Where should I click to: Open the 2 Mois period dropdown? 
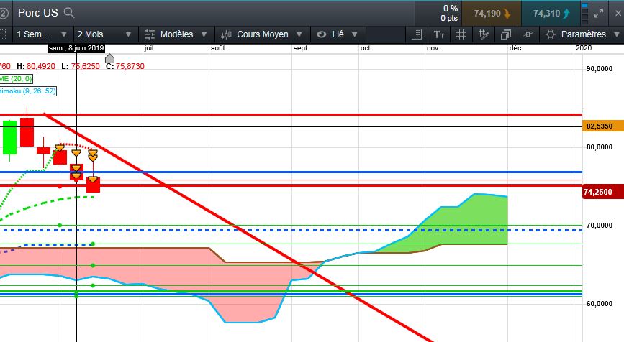click(x=104, y=34)
